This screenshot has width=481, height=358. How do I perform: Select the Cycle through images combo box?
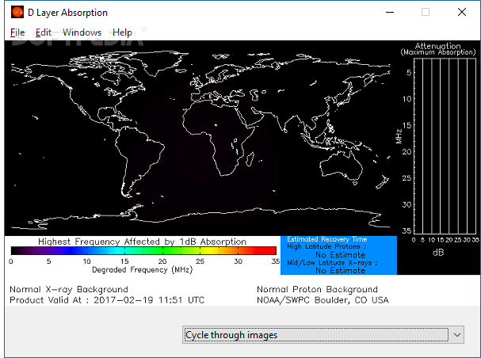pyautogui.click(x=323, y=335)
